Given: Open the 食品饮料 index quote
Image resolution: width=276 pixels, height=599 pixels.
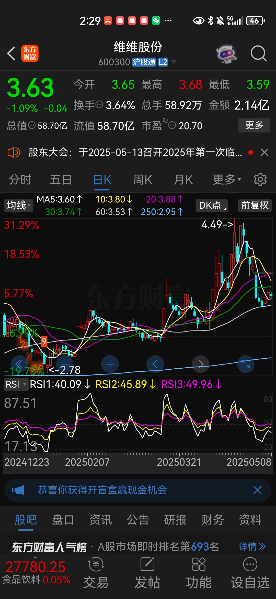Looking at the screenshot, I should (36, 573).
